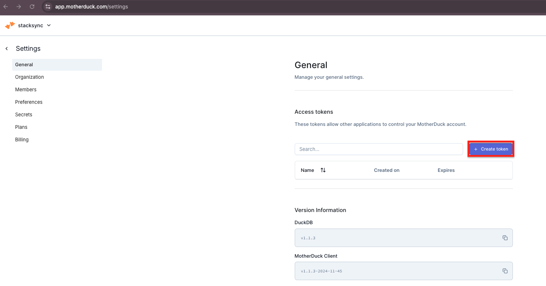Copy the MotherDuck Client version

(x=505, y=271)
